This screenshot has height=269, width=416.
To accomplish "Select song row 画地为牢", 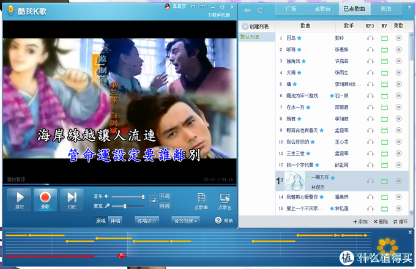I will click(342, 95).
